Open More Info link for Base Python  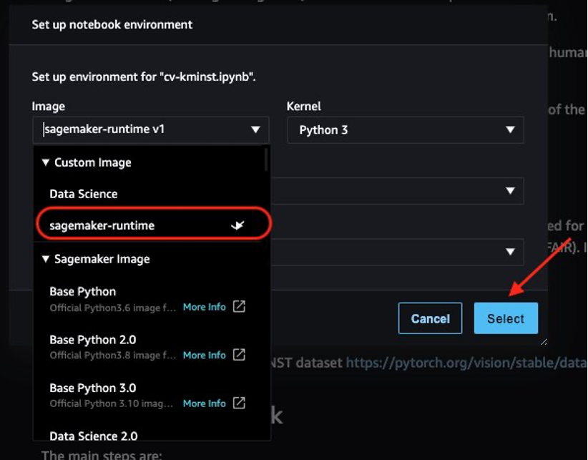click(205, 307)
